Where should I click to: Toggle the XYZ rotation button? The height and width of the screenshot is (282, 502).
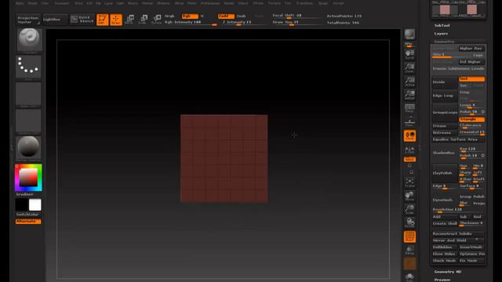tap(409, 159)
